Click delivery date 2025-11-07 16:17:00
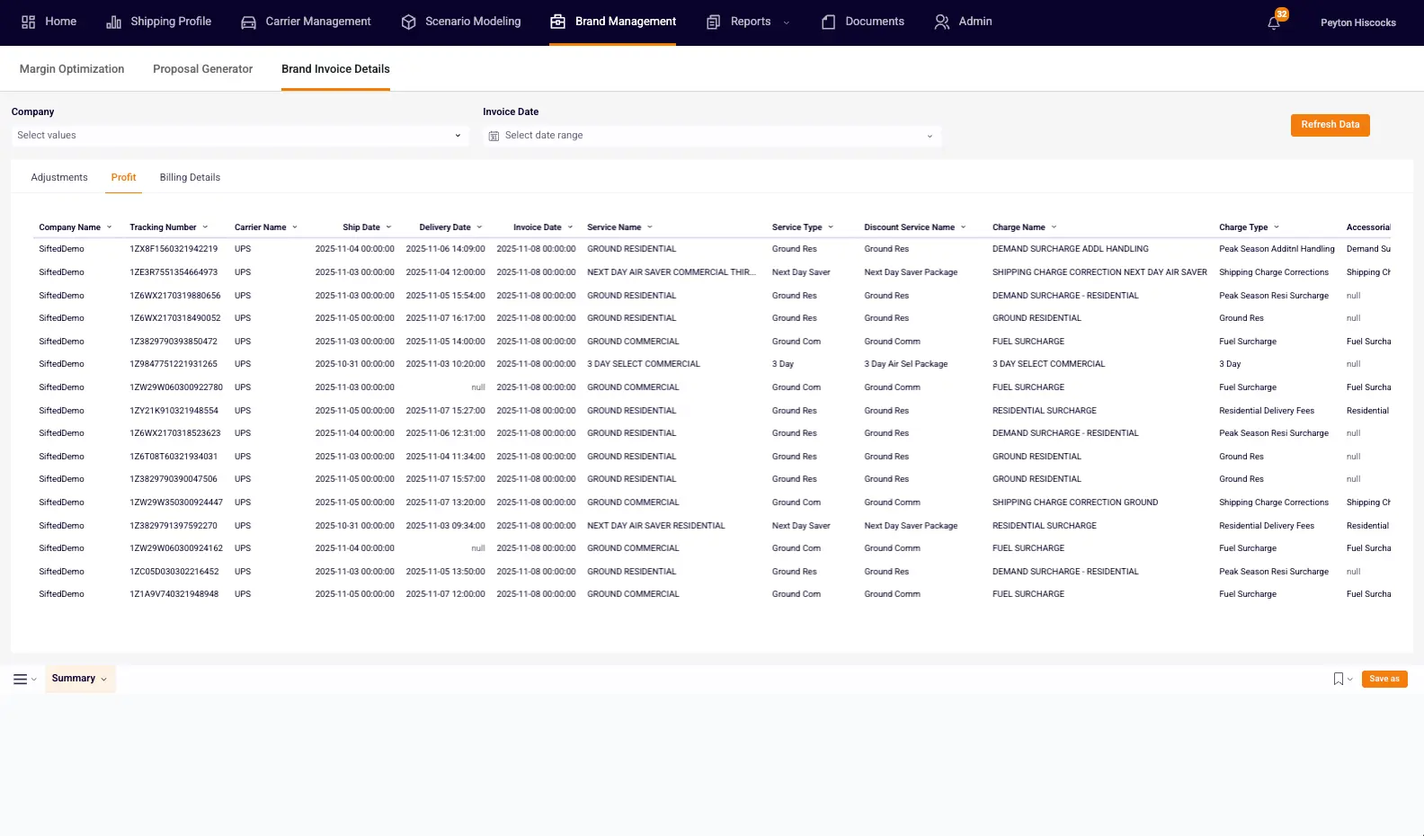Screen dimensions: 1424x836 (x=445, y=318)
